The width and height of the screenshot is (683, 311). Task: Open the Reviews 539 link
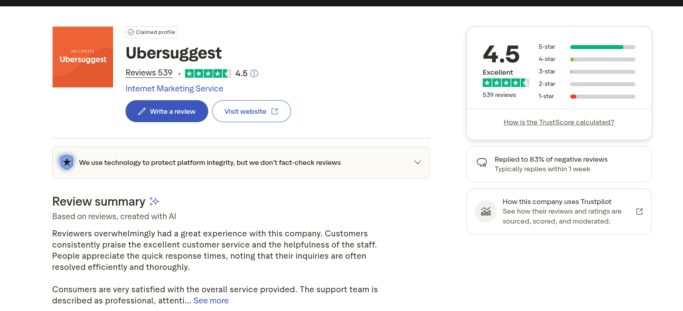pos(149,73)
